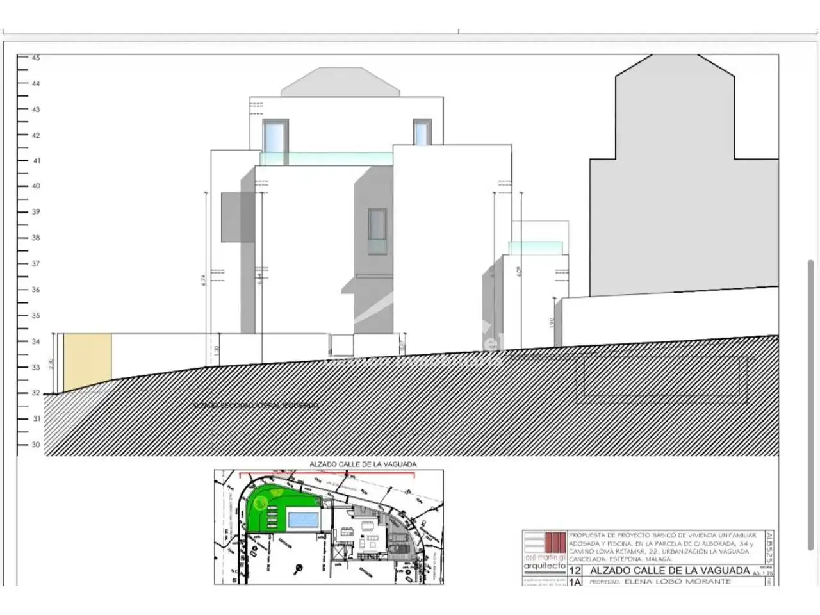820x615 pixels.
Task: Click elevation scale mark '36'
Action: point(36,290)
